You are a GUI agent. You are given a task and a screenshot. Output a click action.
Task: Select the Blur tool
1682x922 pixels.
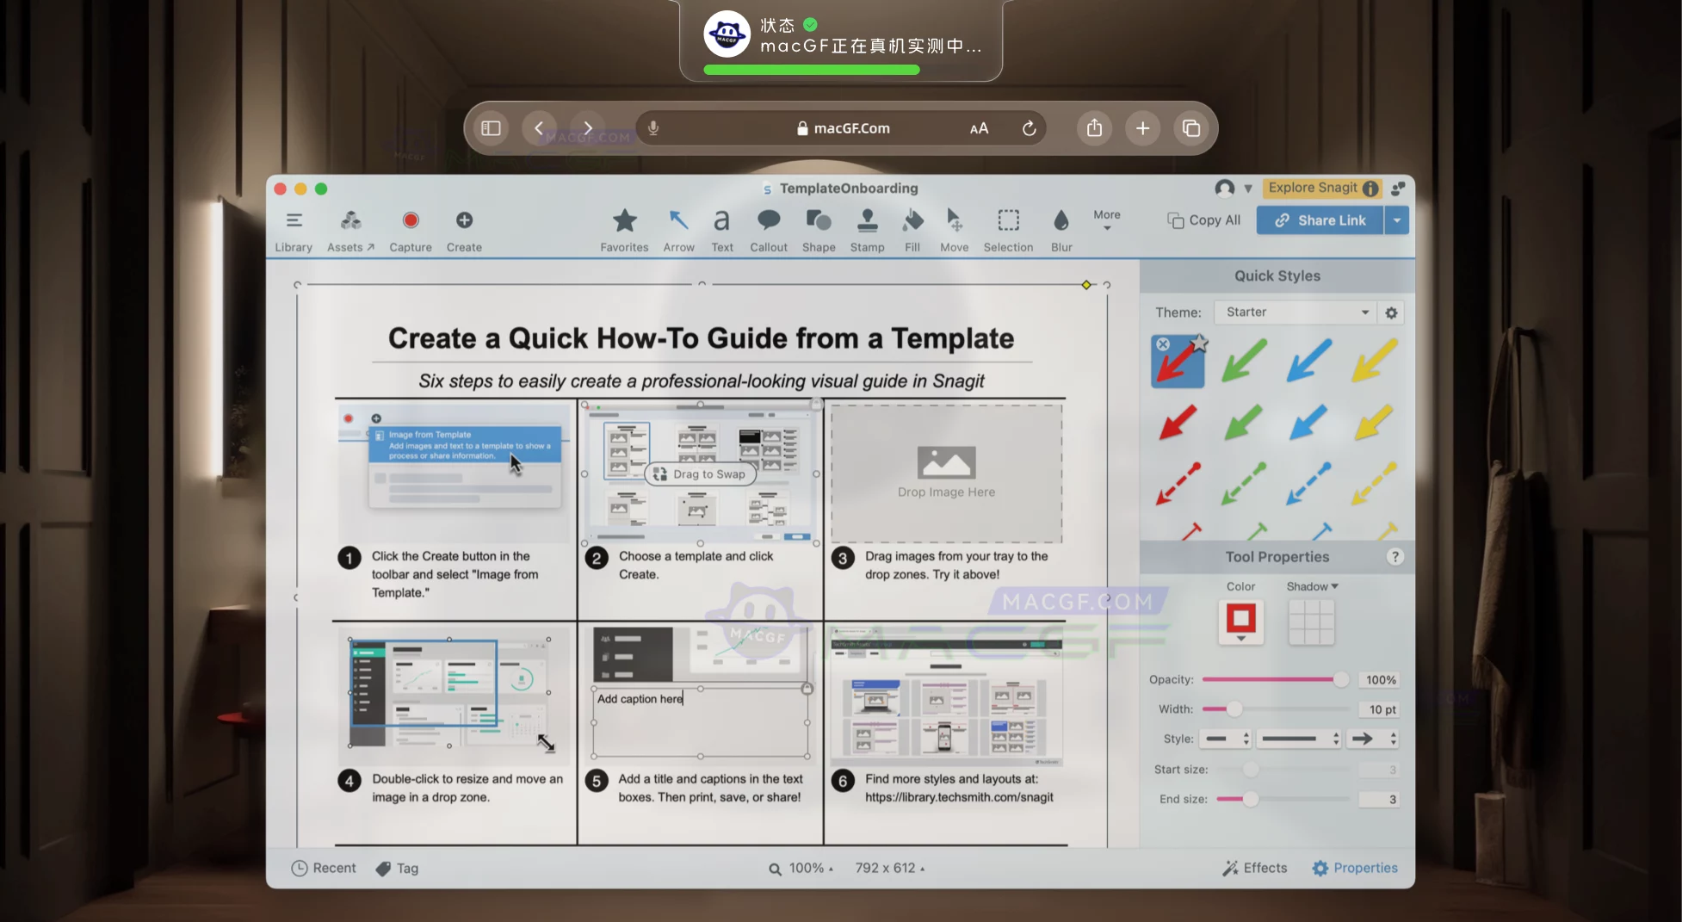[1061, 228]
